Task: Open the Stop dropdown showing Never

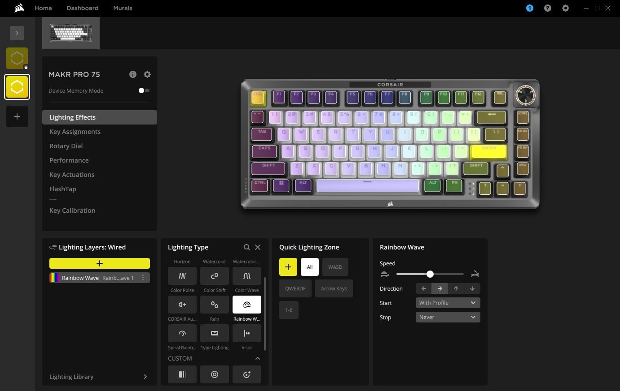Action: point(448,317)
